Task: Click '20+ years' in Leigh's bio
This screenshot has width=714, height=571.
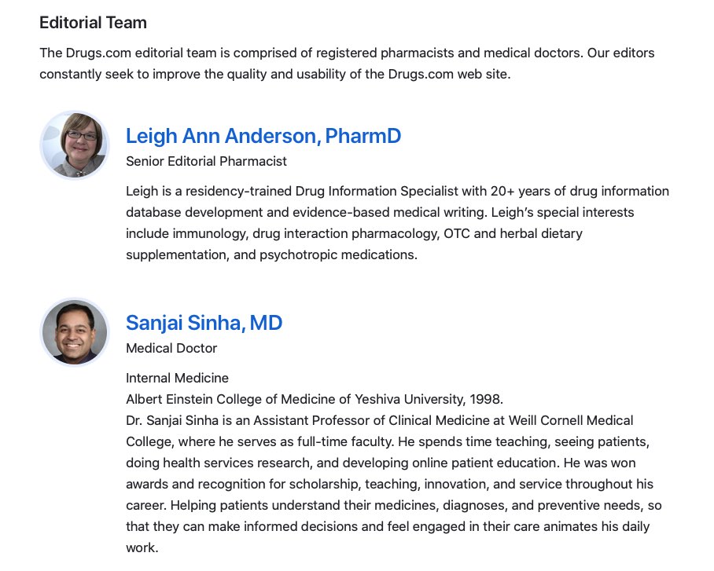Action: [x=520, y=191]
